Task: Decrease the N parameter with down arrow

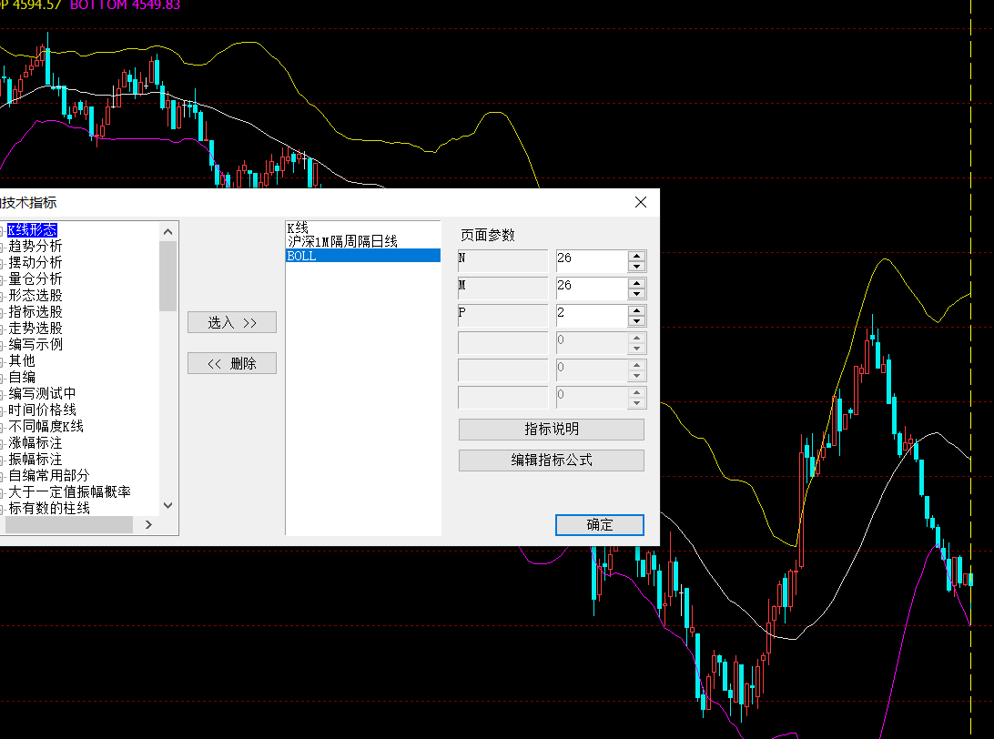Action: point(637,267)
